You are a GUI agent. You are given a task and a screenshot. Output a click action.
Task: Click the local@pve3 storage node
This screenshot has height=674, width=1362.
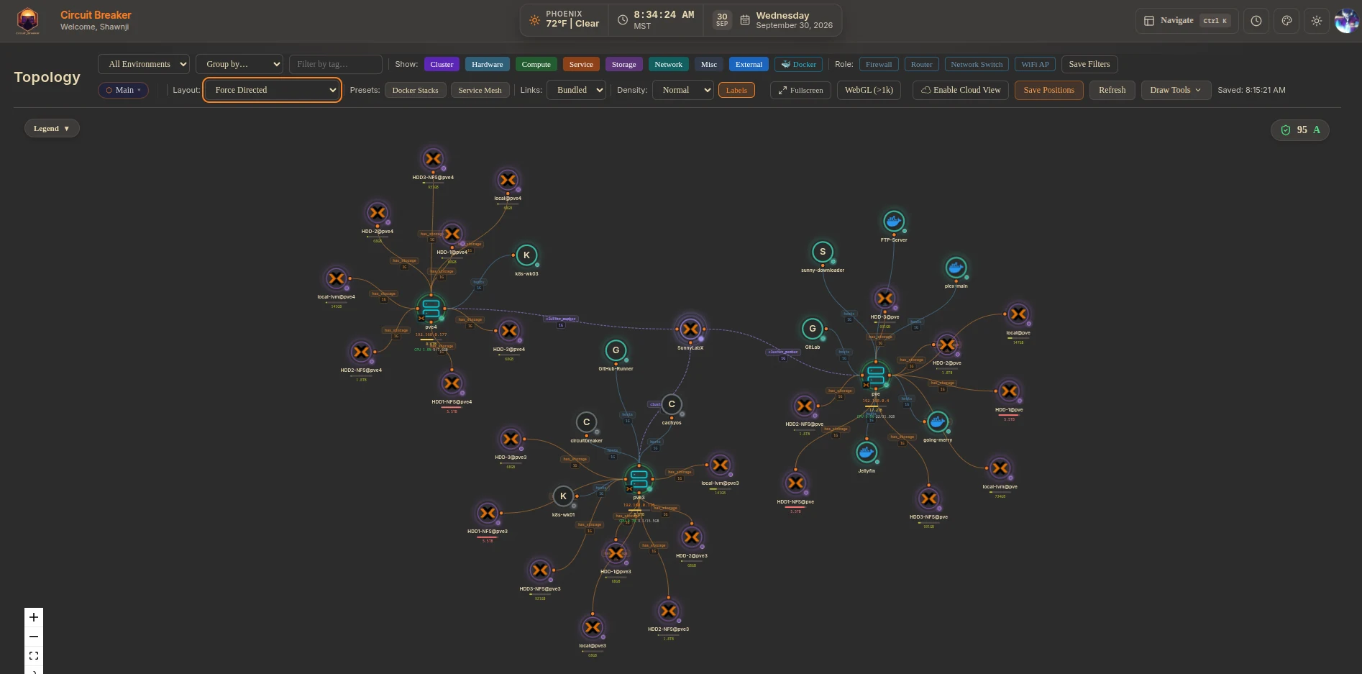(x=593, y=627)
